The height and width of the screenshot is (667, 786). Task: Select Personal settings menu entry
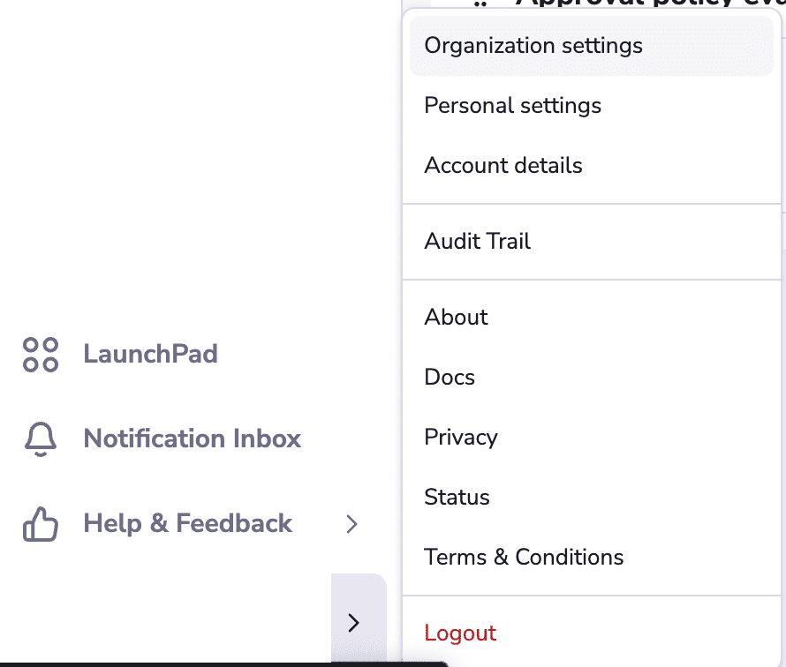[x=592, y=106]
